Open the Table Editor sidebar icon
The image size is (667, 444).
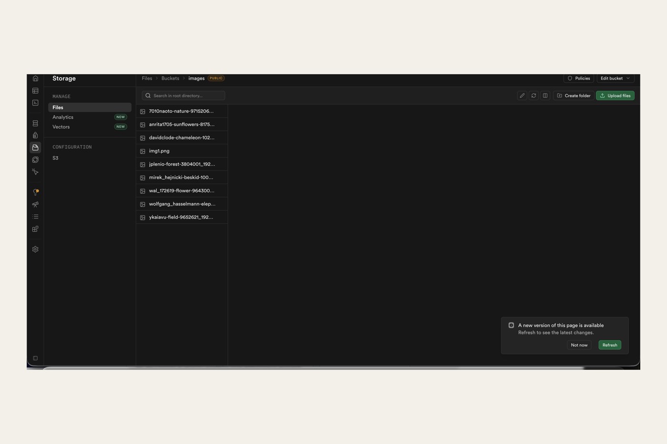tap(35, 90)
